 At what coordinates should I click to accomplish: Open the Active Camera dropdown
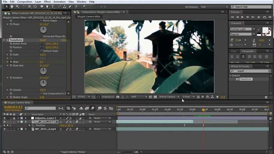pos(169,97)
